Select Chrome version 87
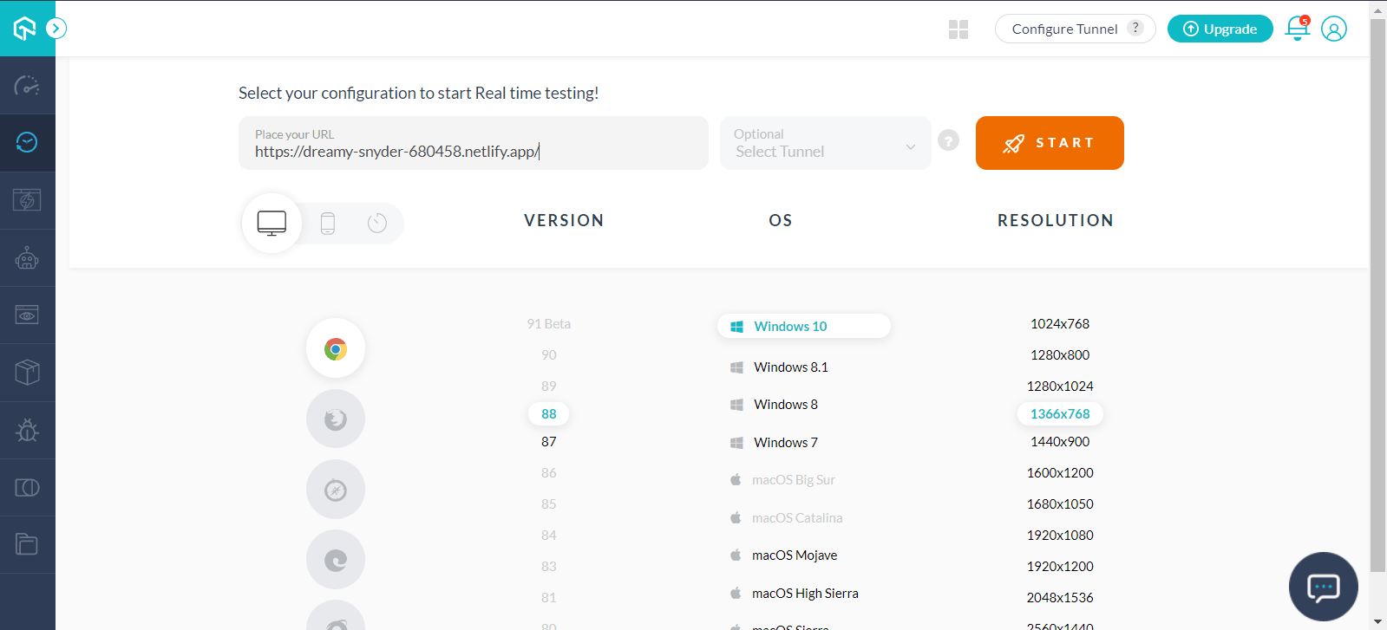Screen dimensions: 1387x630 [x=548, y=442]
